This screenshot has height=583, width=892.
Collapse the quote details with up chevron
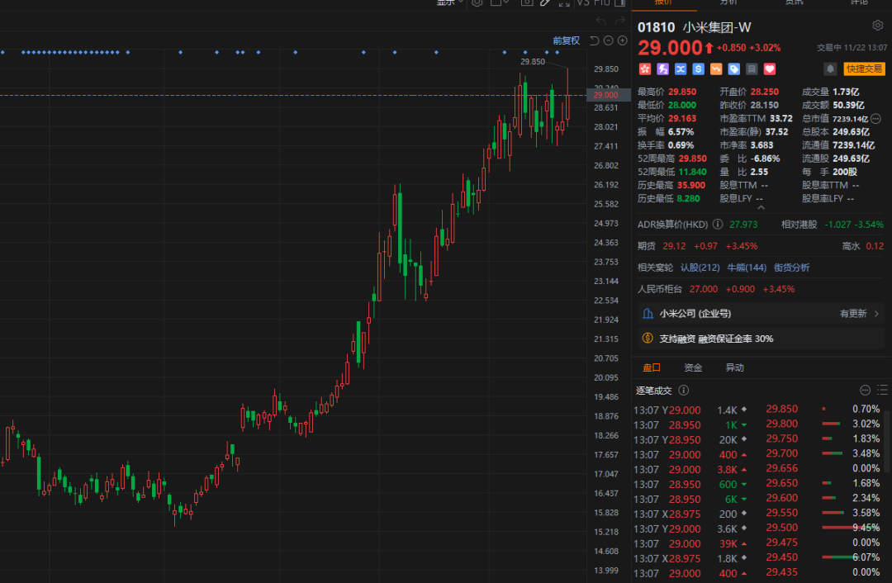(x=760, y=209)
